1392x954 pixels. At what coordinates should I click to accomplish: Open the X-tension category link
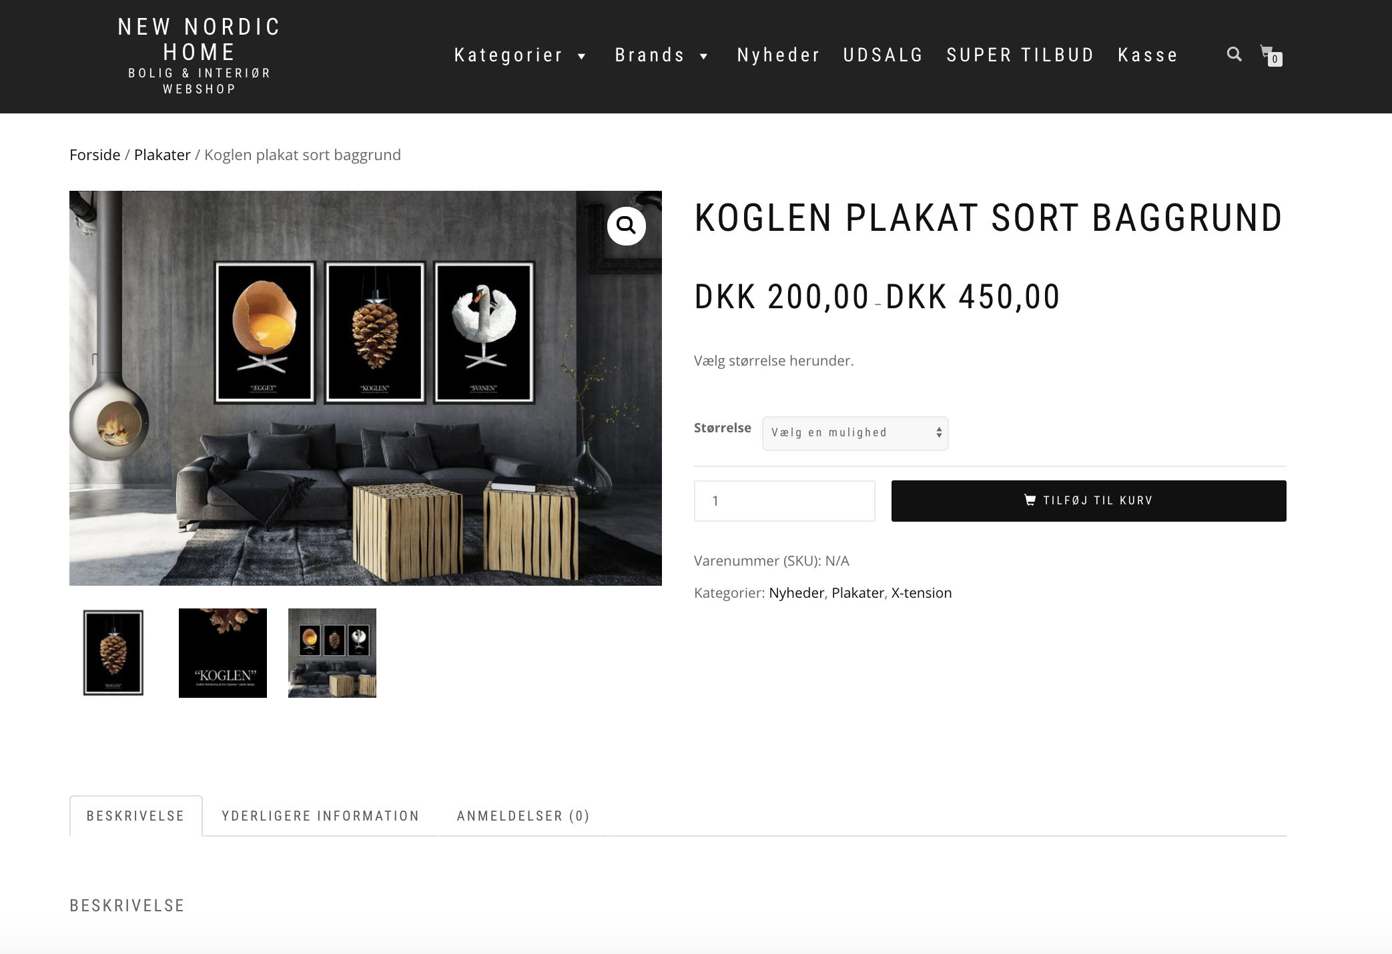click(921, 593)
